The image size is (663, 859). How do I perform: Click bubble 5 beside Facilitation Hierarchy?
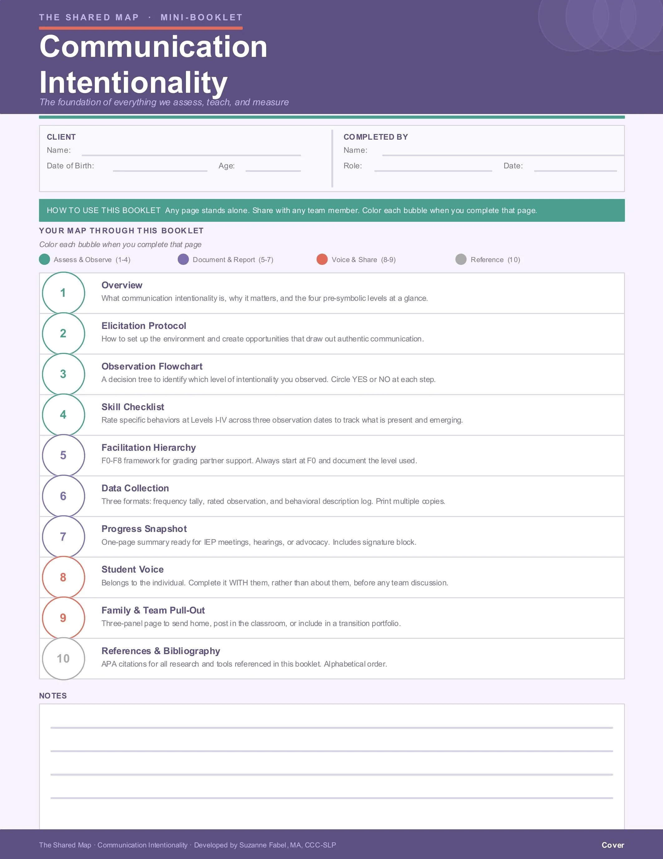click(x=63, y=455)
